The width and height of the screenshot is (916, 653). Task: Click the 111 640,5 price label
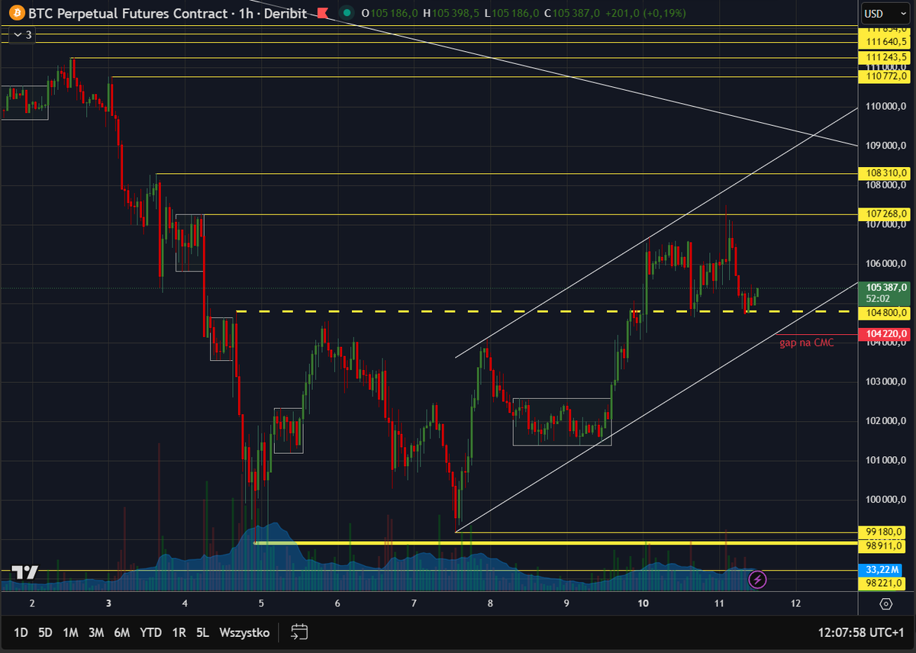coord(885,43)
